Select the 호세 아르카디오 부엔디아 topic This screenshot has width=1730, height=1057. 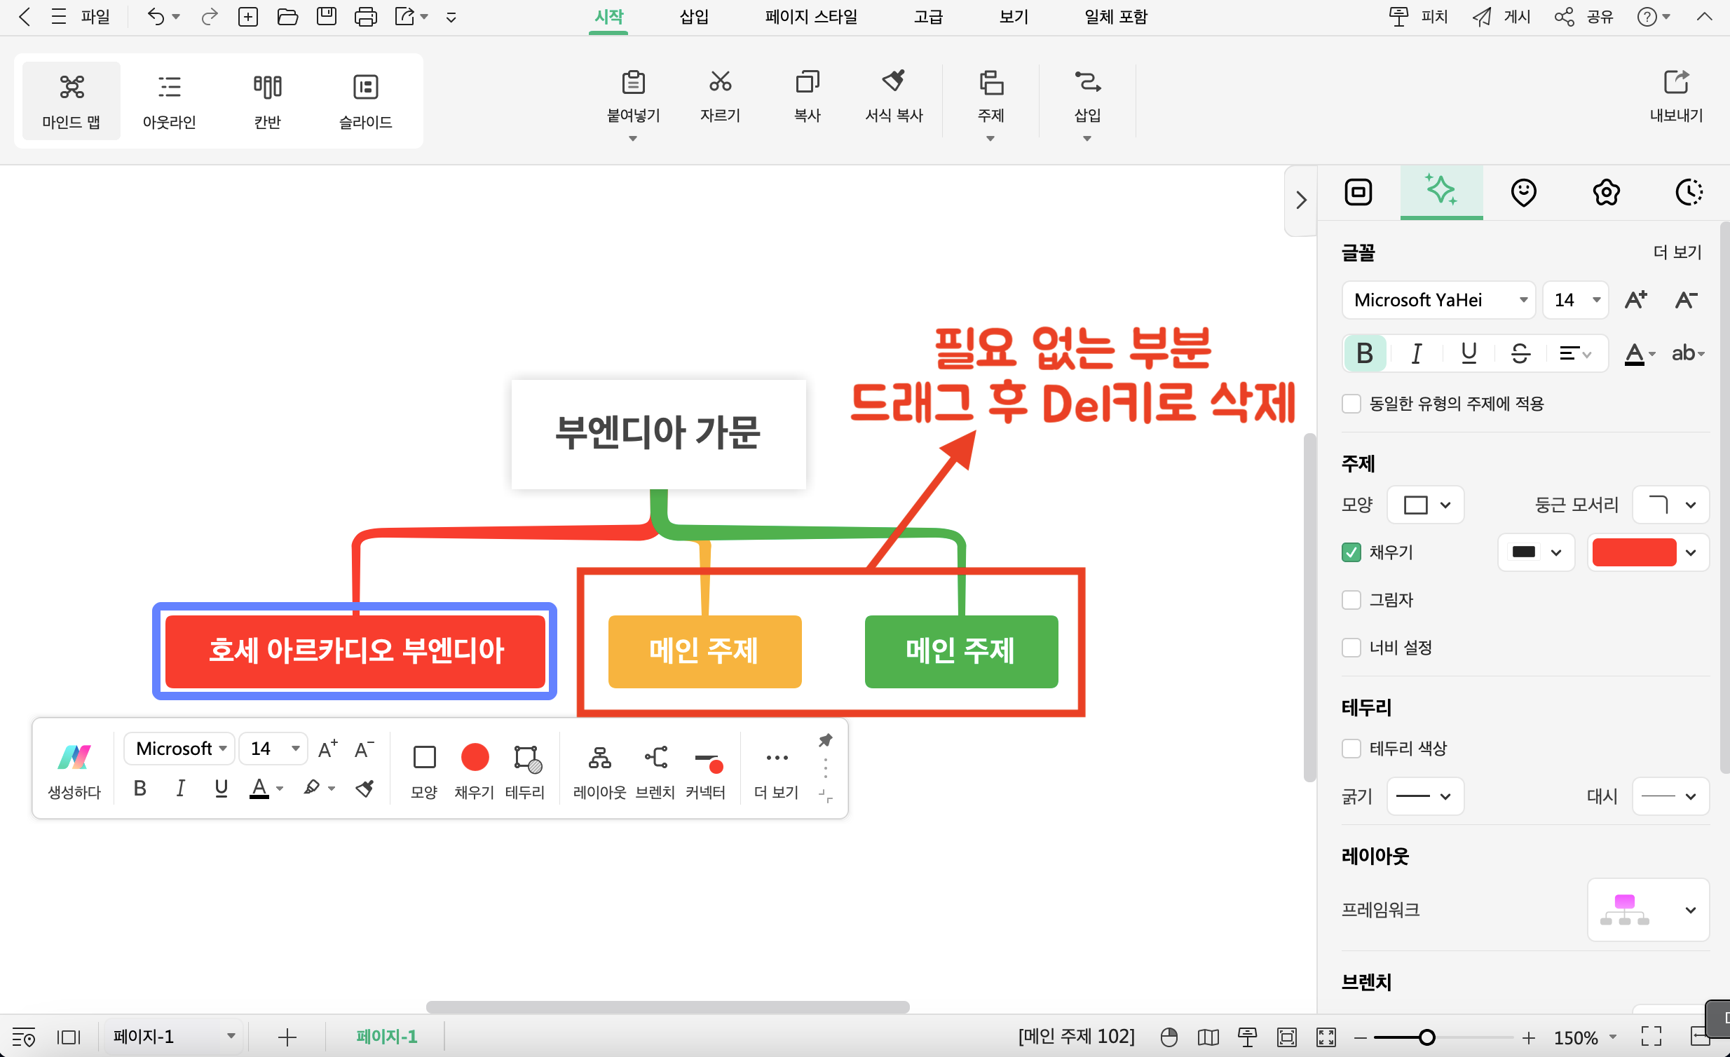[355, 650]
